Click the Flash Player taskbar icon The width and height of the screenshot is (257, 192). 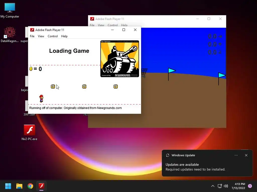41,186
